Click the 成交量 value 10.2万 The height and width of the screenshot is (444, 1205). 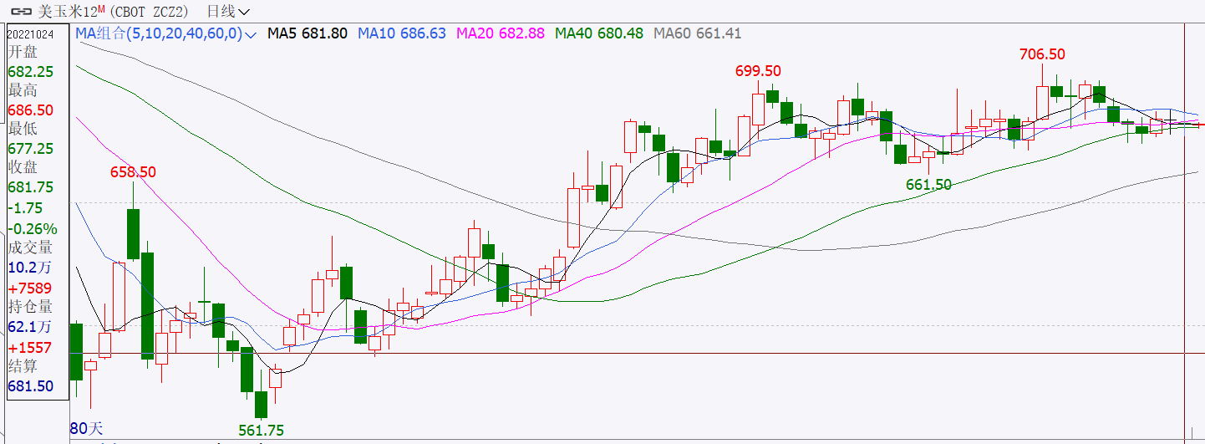(x=29, y=268)
